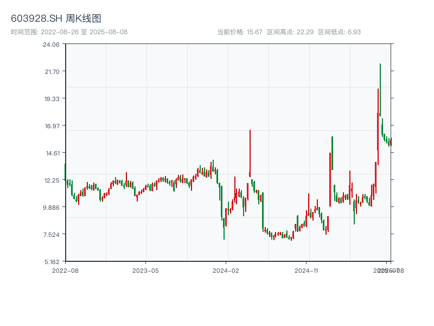Click the 603928.SH 周K线图 chart title
This screenshot has height=326, width=434.
click(56, 18)
